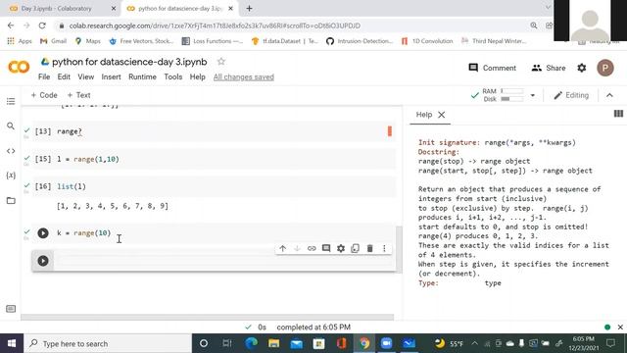Run the cell containing k = range(10)

click(x=43, y=233)
